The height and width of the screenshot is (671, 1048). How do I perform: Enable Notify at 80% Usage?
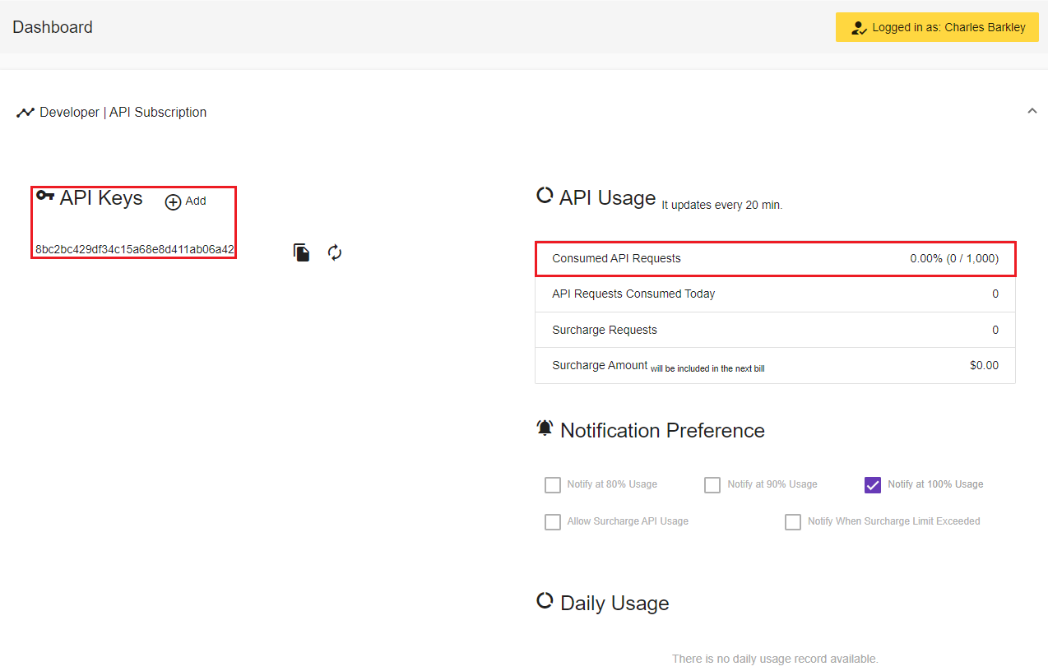[552, 484]
